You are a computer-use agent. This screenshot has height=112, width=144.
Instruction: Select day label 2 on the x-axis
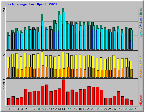point(13,109)
